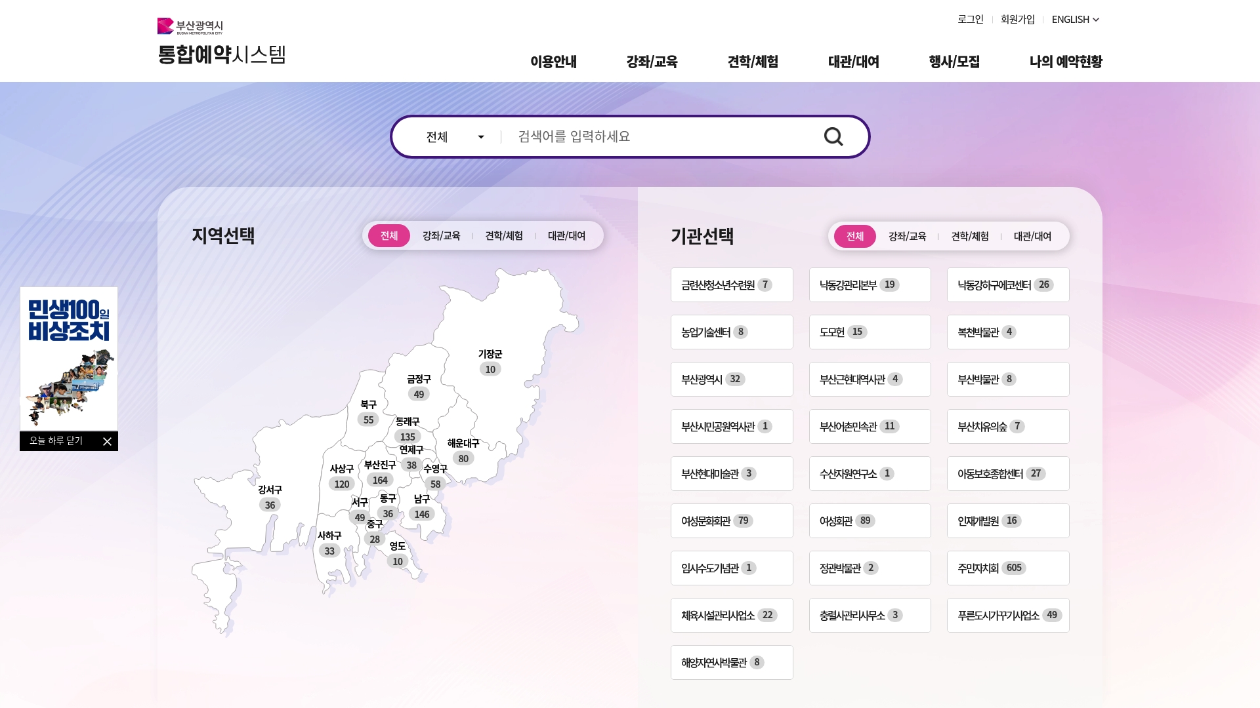Select 대관/대여 filter in 기관선택
1260x708 pixels.
pyautogui.click(x=1032, y=236)
